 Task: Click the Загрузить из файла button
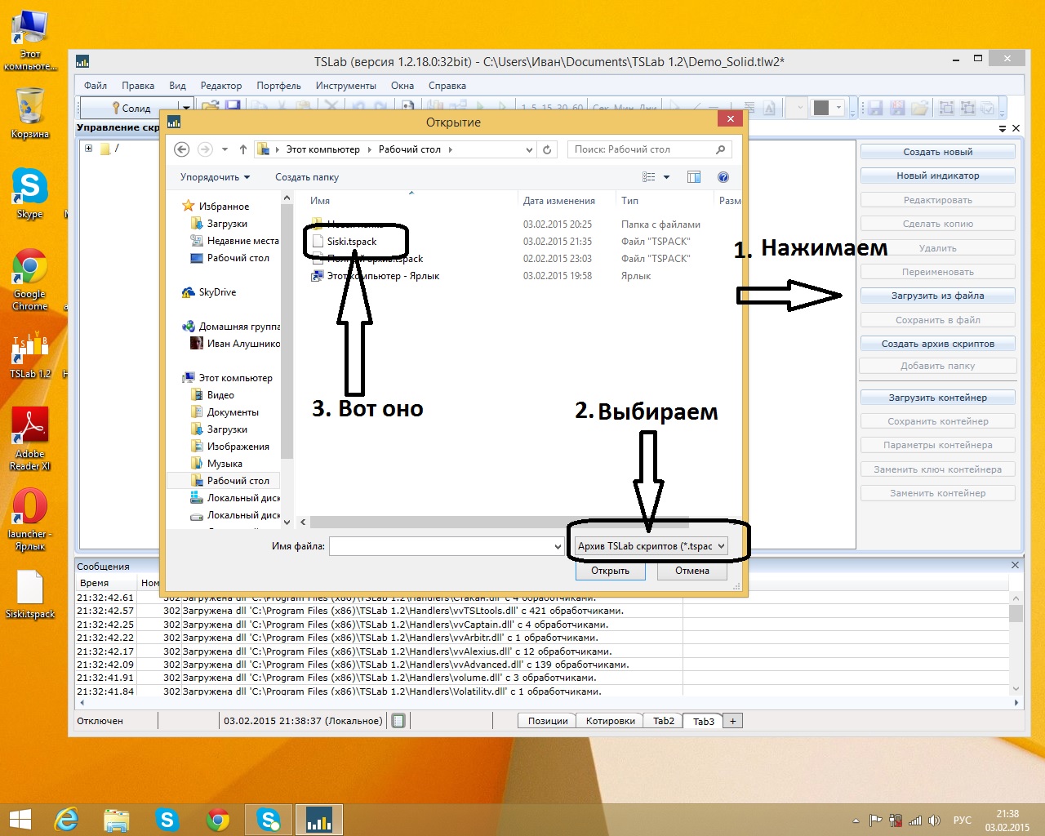click(937, 296)
